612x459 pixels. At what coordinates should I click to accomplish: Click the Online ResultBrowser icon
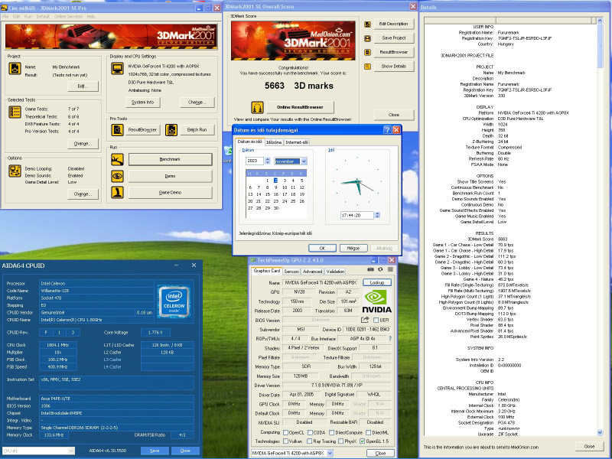[x=257, y=107]
